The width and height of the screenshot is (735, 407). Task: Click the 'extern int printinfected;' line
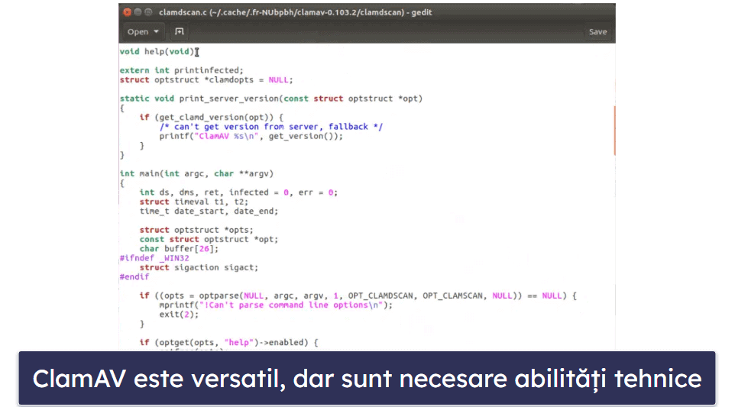[181, 70]
